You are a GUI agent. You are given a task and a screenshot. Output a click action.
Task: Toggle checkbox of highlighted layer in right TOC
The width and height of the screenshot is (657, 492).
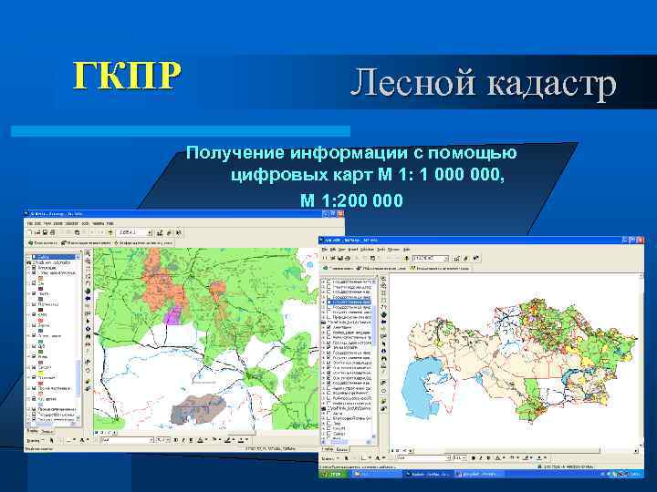coord(329,302)
